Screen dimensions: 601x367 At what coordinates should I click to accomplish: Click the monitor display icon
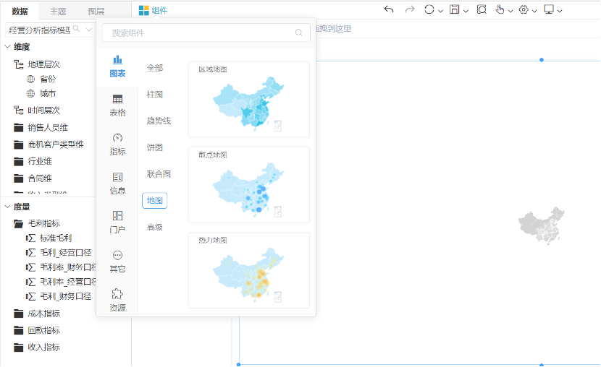(549, 9)
